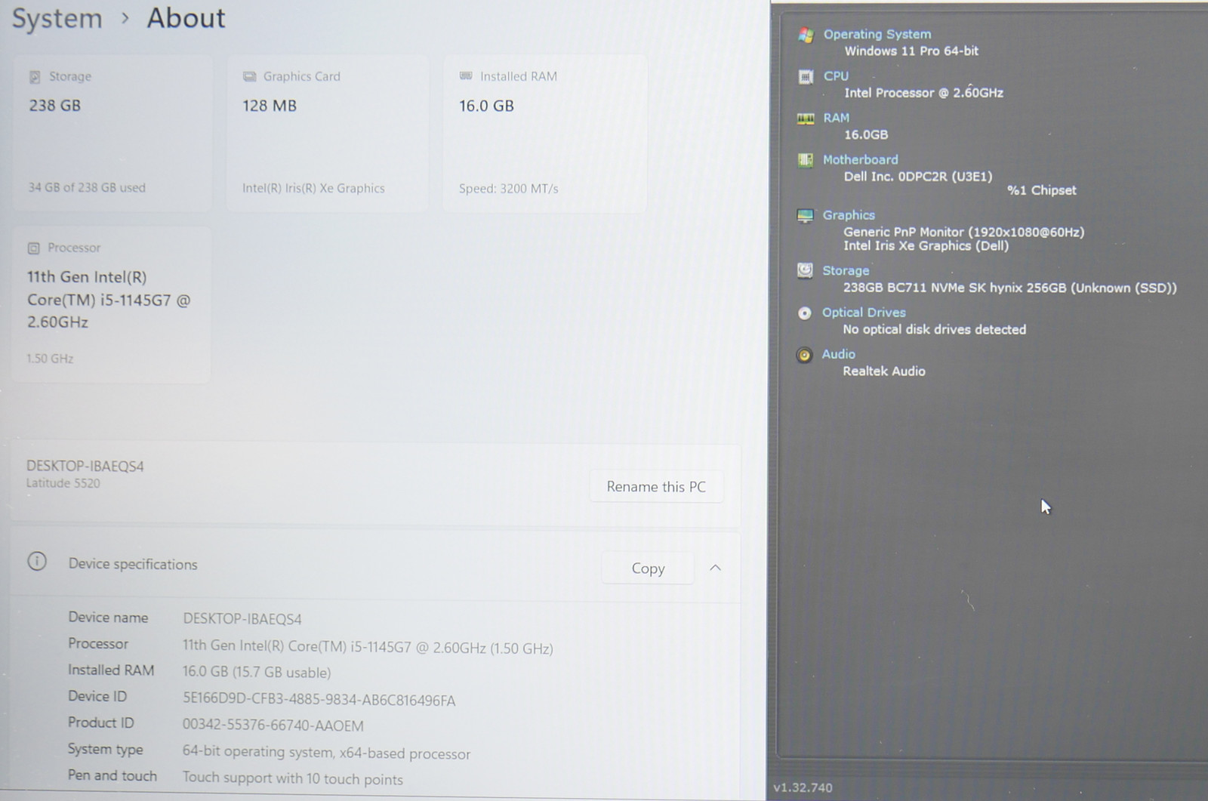Image resolution: width=1208 pixels, height=801 pixels.
Task: Select '16.0 GB (15.7 GB usable)' text
Action: point(257,672)
